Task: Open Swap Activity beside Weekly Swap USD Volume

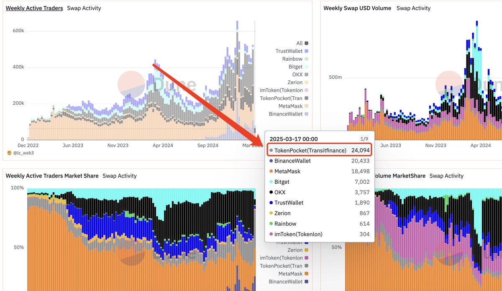Action: point(413,8)
